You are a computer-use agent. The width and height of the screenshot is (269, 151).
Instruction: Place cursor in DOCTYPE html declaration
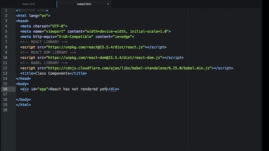click(32, 10)
